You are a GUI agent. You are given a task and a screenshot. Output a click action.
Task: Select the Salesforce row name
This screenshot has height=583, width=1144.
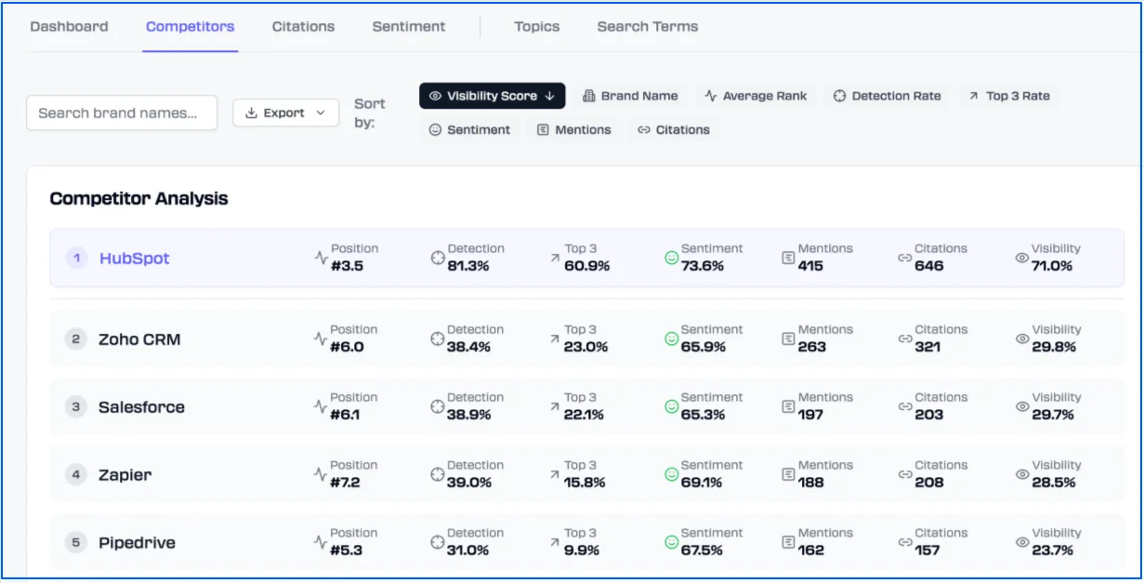coord(141,407)
